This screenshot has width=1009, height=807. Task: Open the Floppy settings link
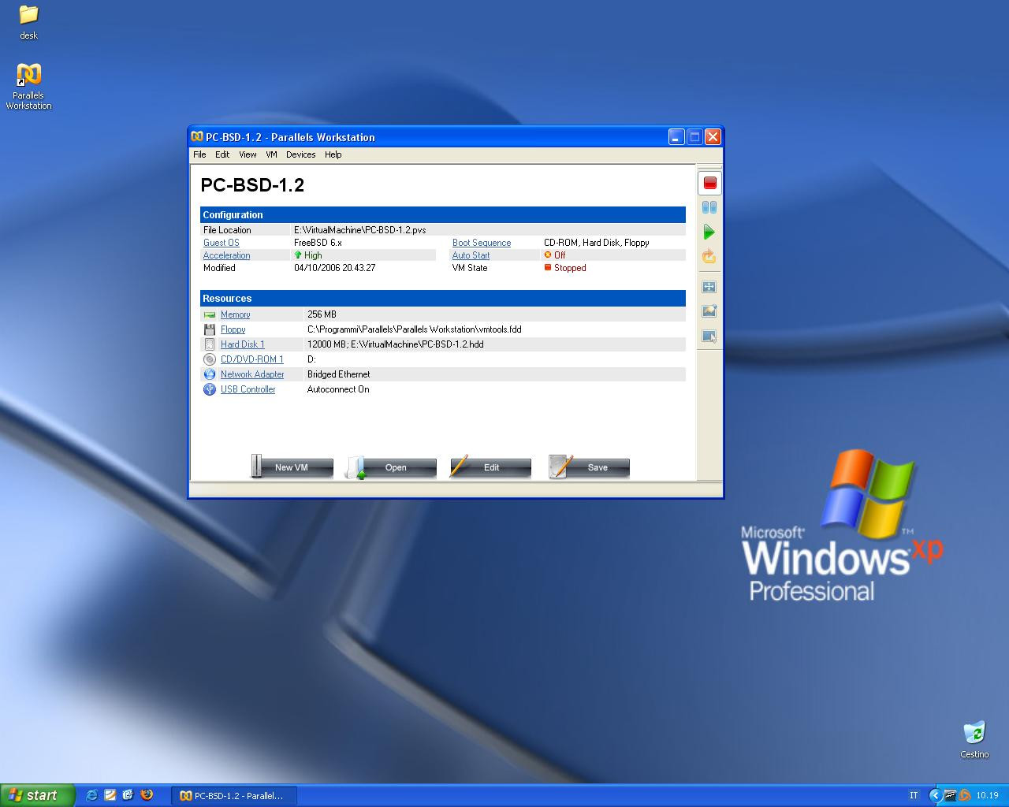click(233, 329)
